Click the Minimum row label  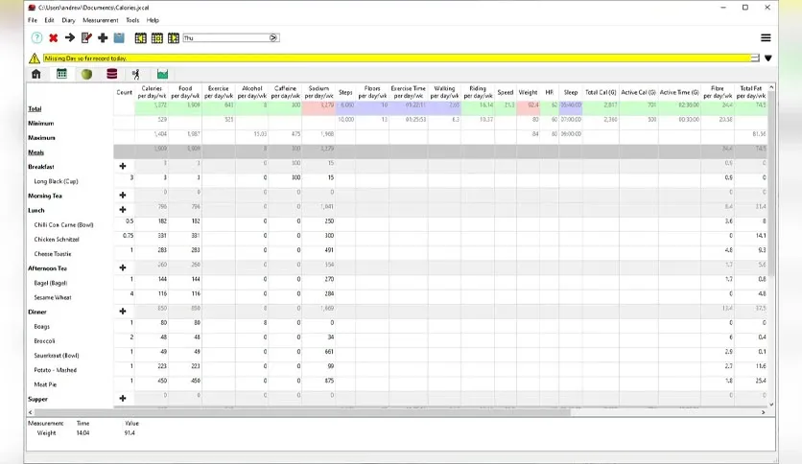point(41,123)
